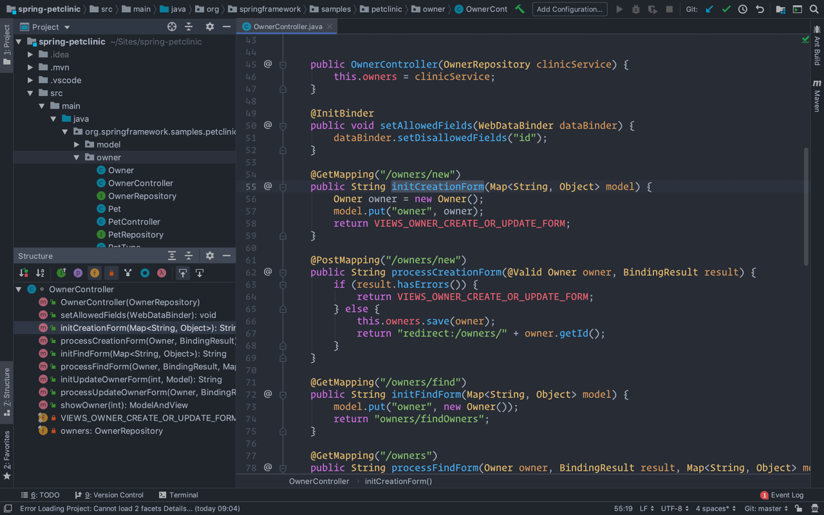
Task: Collapse the org.springframework.samples.petclinic package node
Action: [64, 131]
